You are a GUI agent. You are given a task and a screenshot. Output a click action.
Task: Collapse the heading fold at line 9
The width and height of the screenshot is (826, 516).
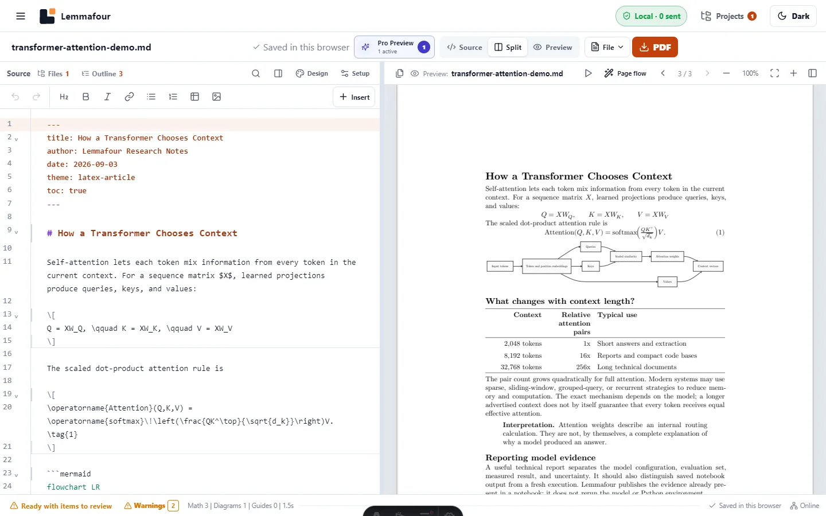[17, 232]
